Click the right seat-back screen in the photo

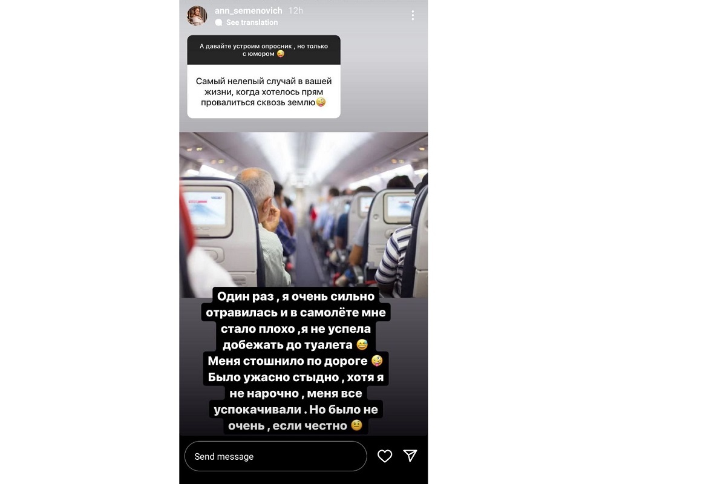(400, 207)
